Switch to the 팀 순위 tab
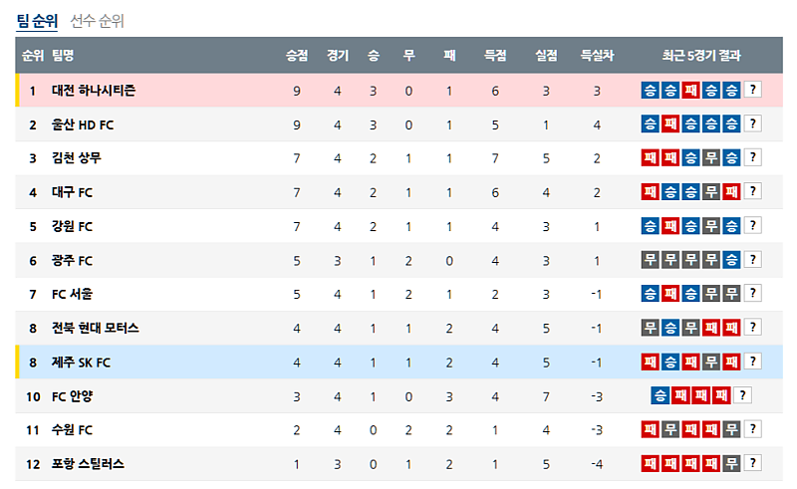The width and height of the screenshot is (797, 489). (x=38, y=21)
